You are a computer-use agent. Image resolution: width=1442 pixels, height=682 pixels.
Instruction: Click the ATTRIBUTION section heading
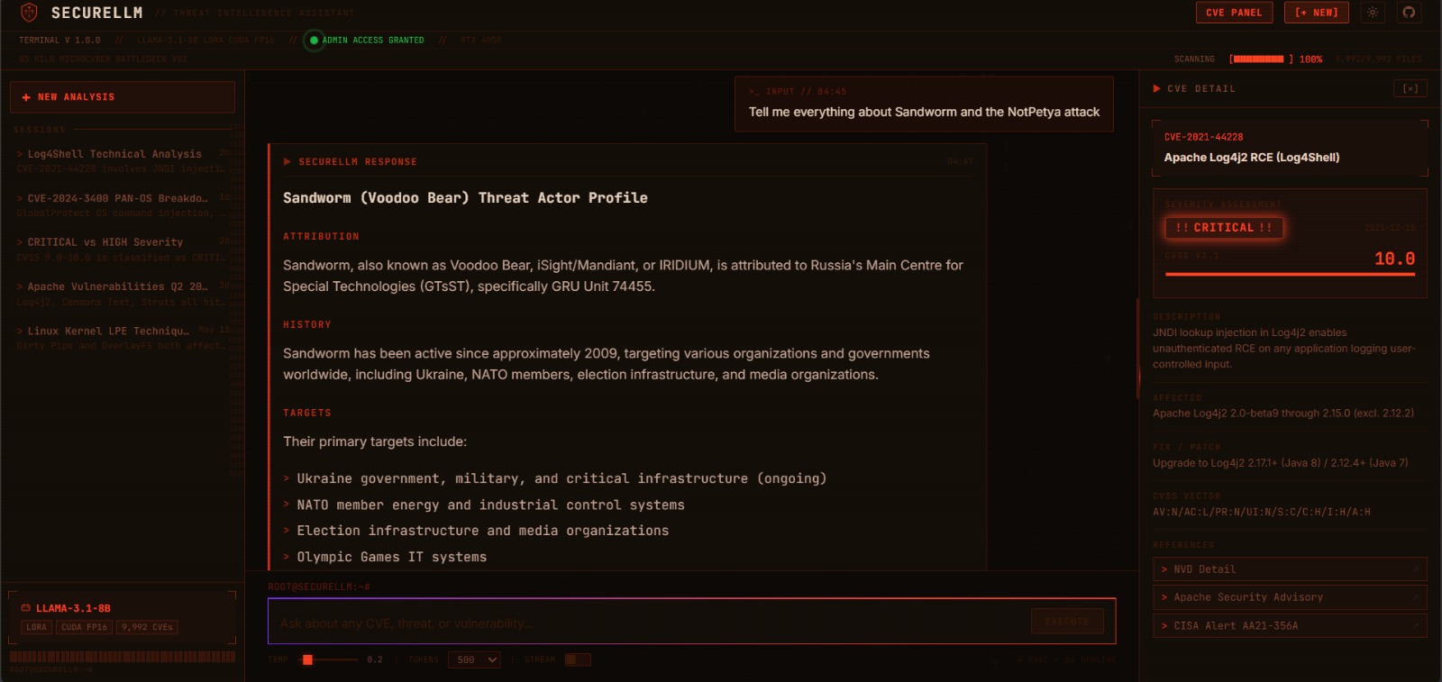tap(321, 237)
